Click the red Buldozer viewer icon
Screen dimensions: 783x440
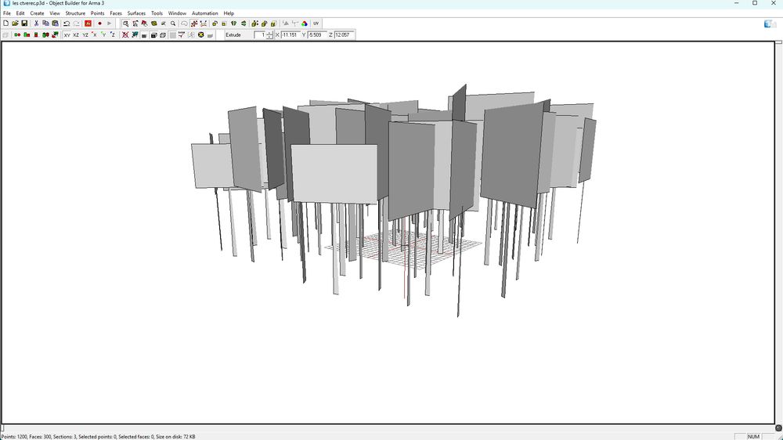tap(88, 23)
